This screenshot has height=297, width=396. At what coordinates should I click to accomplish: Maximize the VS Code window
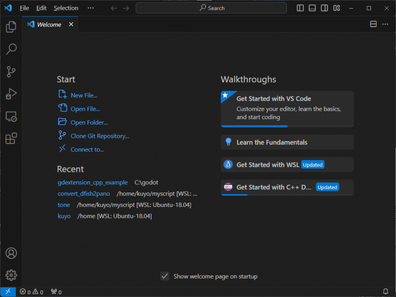click(x=369, y=8)
